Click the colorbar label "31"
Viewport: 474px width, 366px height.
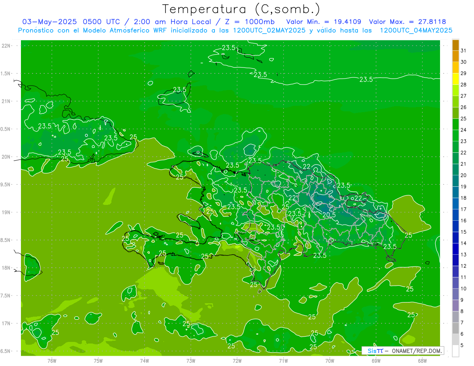[463, 51]
